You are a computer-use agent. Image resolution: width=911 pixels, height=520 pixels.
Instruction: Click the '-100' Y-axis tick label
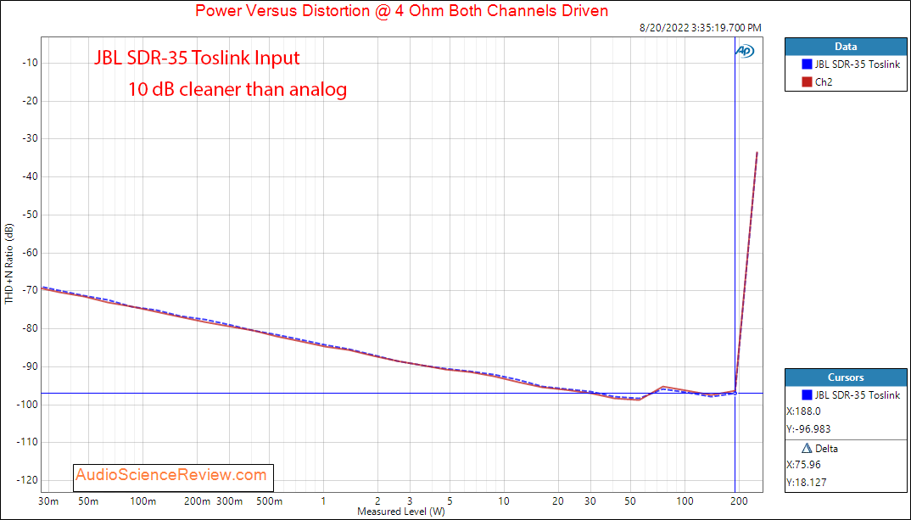[x=29, y=405]
